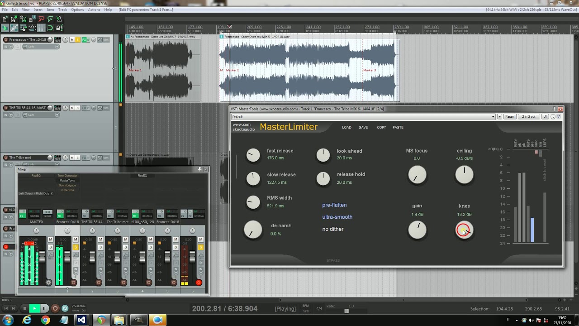Open the Options menu
This screenshot has width=579, height=326.
pos(77,10)
